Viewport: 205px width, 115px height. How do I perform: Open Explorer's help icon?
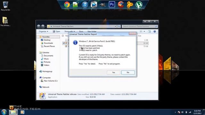click(x=155, y=31)
